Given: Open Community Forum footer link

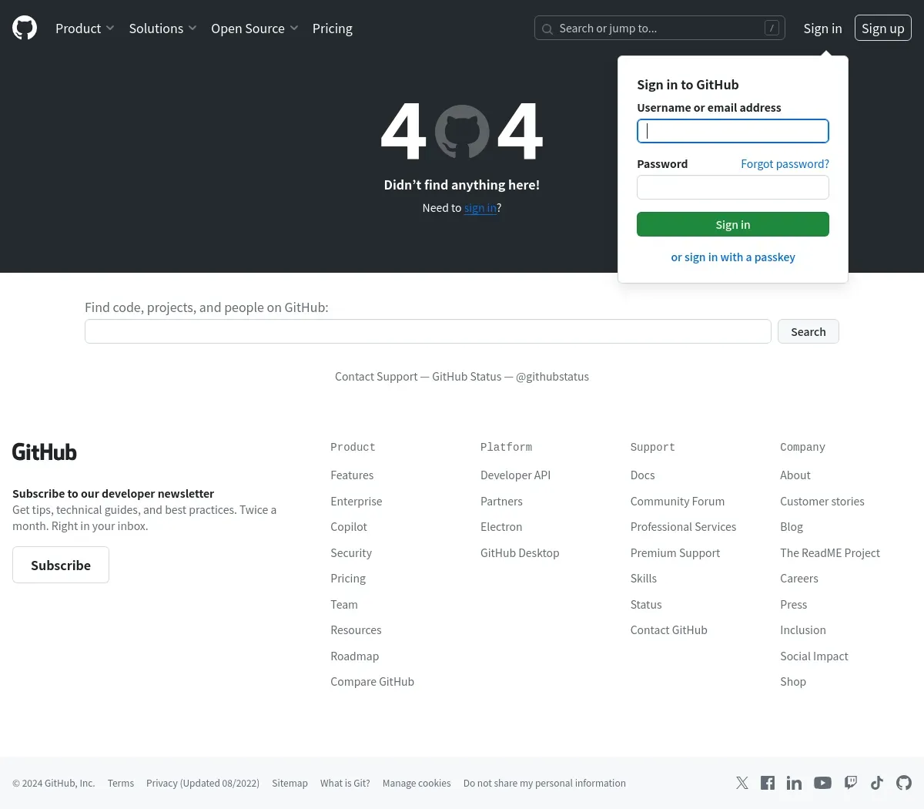Looking at the screenshot, I should 678,502.
